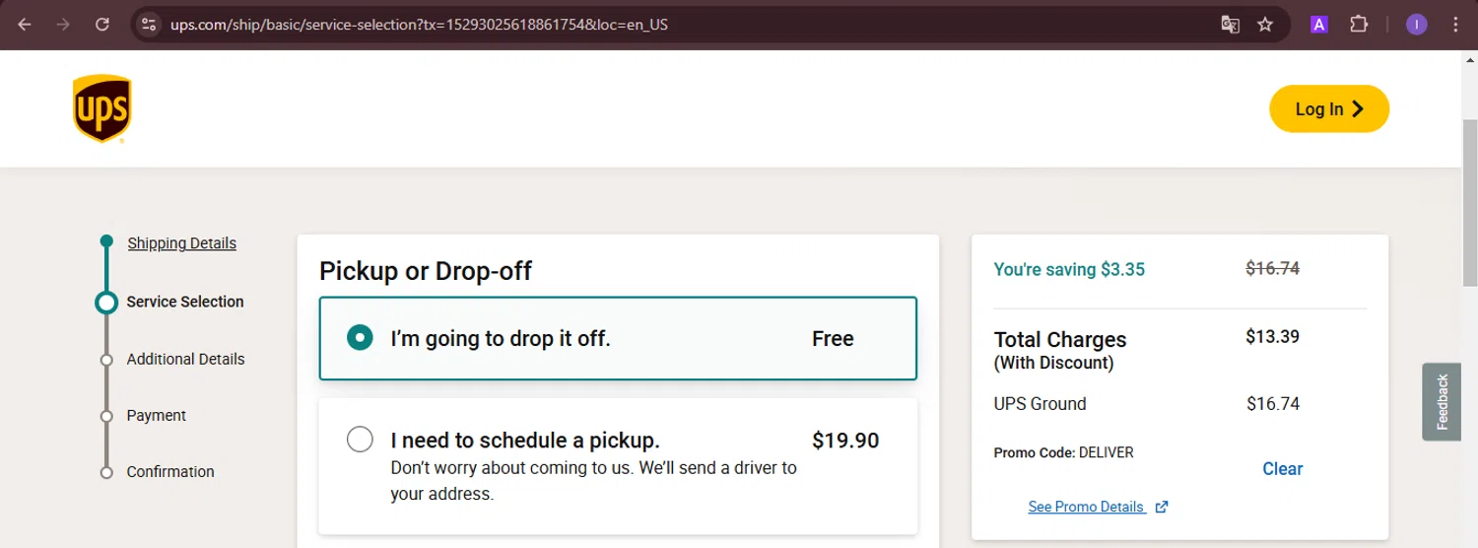Click the purple A extension icon
1478x548 pixels.
click(x=1318, y=25)
